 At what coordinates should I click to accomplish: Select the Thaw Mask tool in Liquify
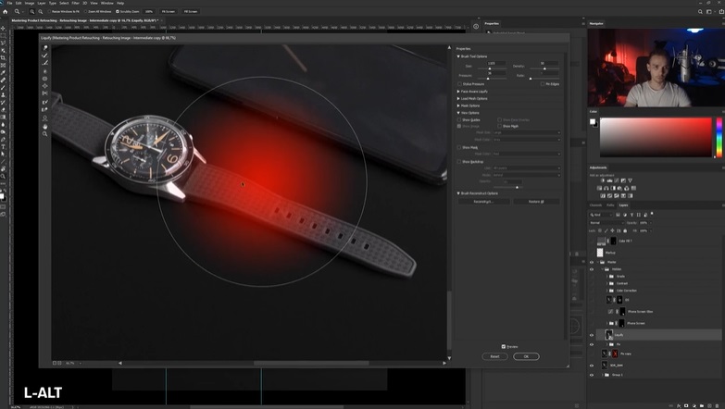44,109
